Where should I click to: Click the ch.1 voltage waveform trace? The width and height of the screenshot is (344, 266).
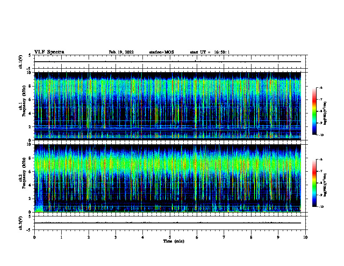coord(168,62)
